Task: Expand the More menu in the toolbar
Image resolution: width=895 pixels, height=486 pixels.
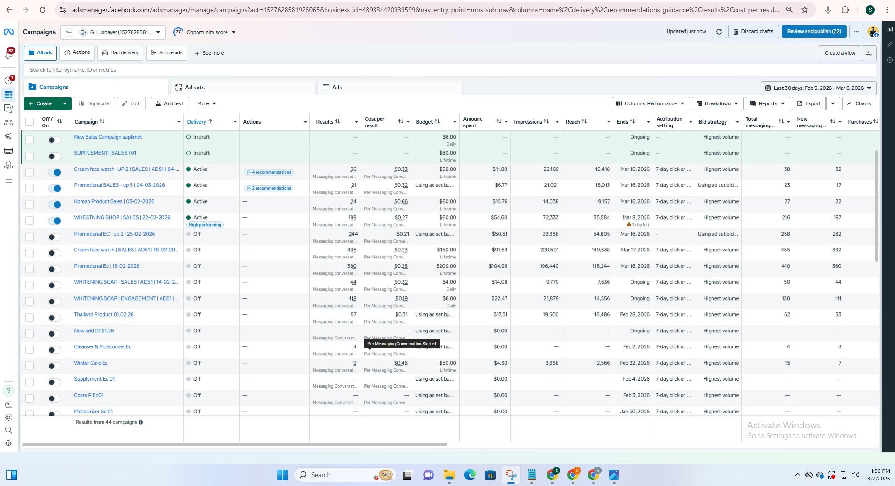Action: pos(206,103)
